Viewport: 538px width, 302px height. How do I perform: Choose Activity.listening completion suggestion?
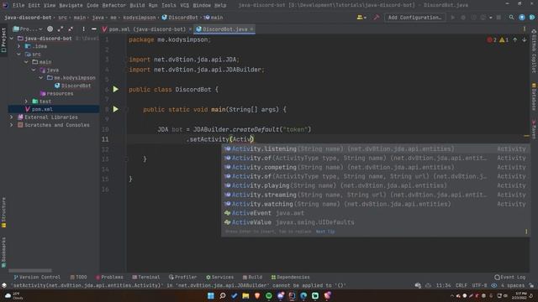pos(376,149)
